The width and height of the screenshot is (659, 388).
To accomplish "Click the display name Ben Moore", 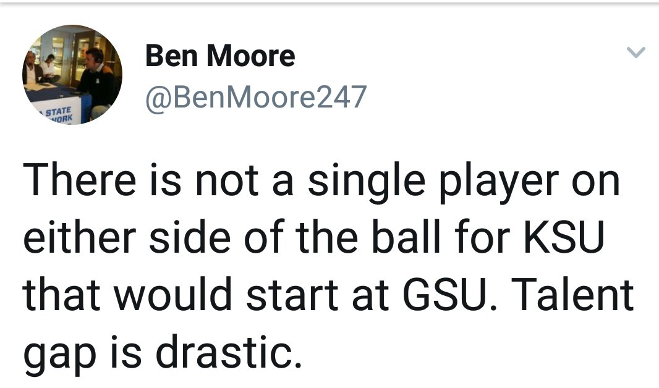I will click(220, 56).
